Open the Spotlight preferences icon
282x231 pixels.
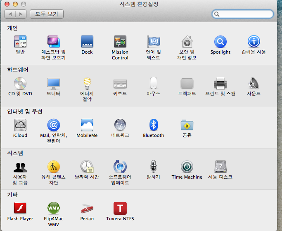point(220,42)
